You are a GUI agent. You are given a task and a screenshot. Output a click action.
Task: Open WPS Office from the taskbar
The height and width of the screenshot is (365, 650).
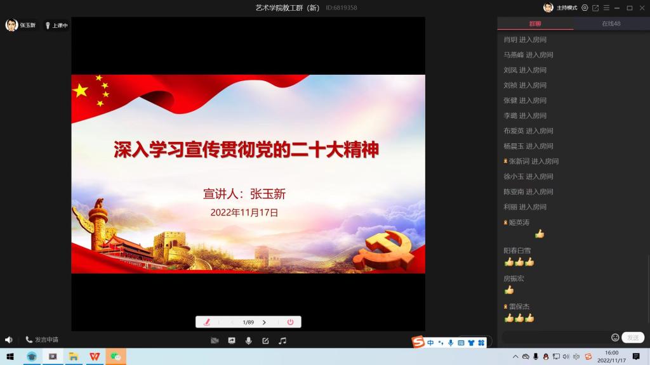pyautogui.click(x=94, y=357)
